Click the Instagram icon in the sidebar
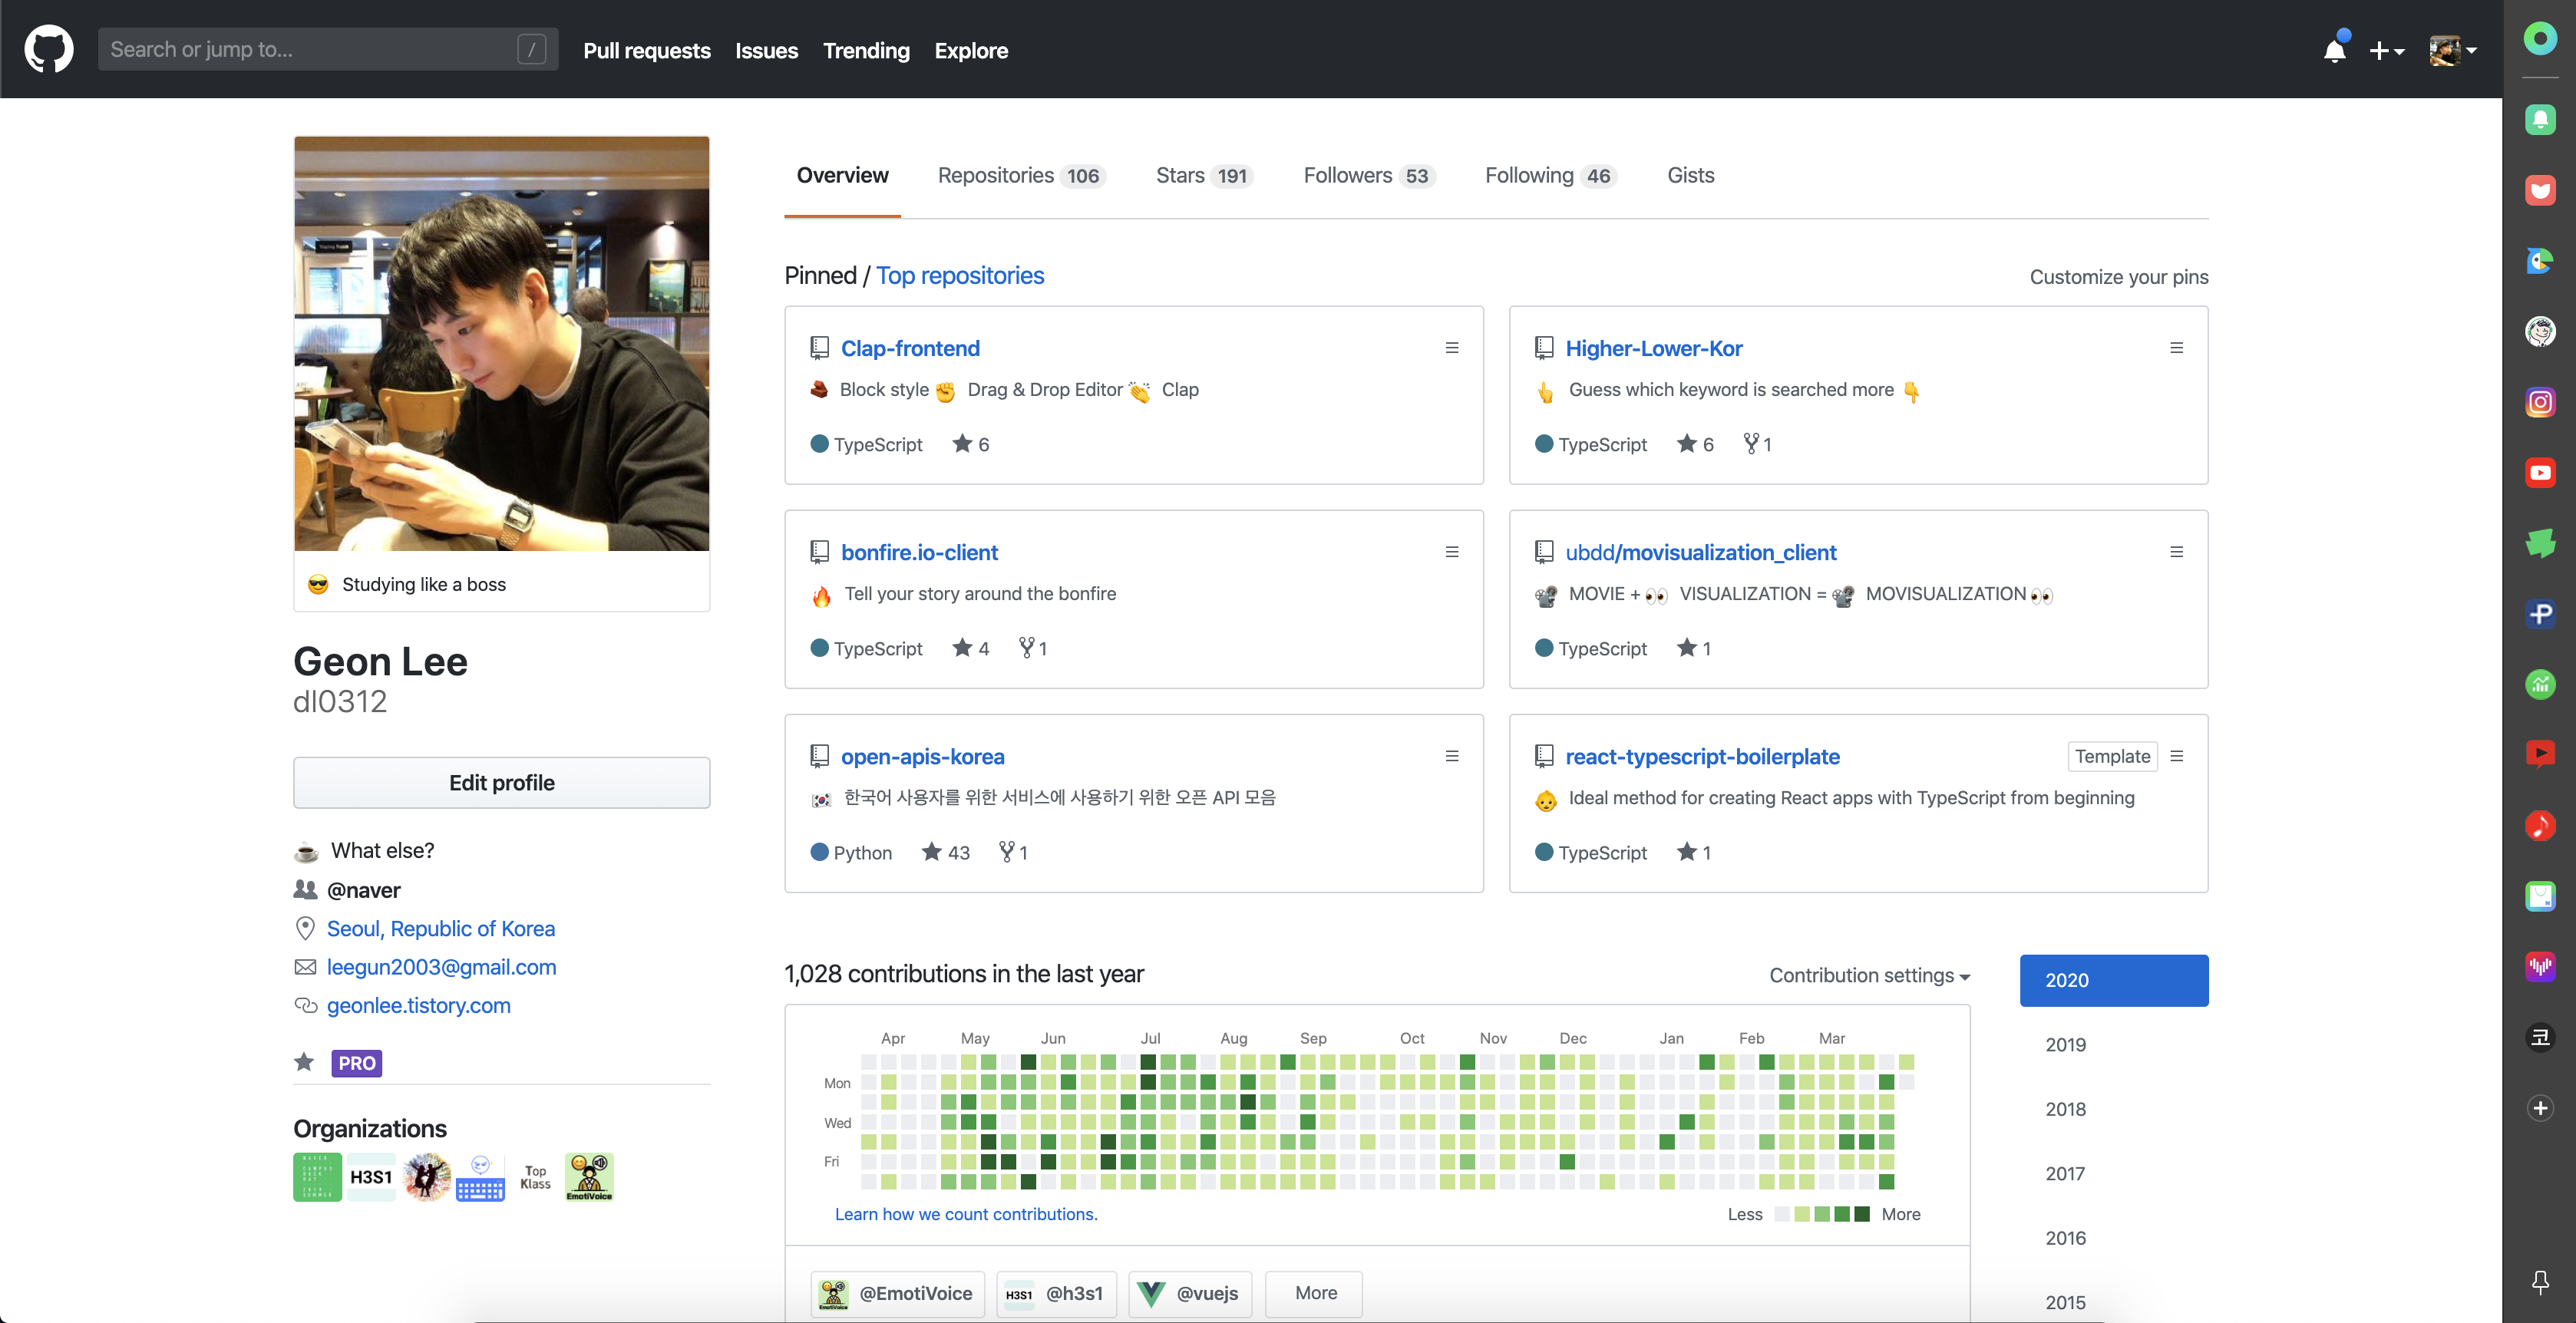2576x1323 pixels. (2539, 402)
